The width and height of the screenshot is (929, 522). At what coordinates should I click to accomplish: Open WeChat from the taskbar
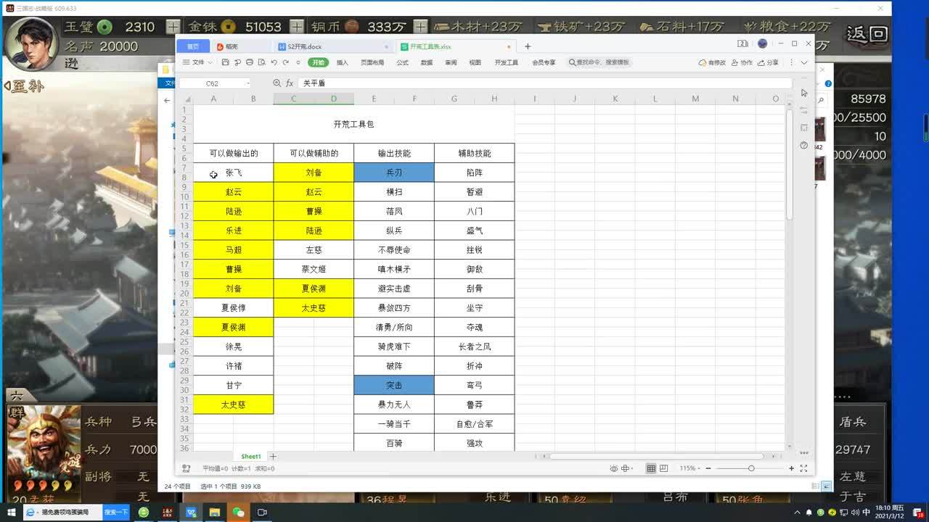coord(238,512)
